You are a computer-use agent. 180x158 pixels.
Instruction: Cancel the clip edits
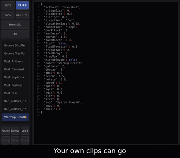pyautogui.click(x=6, y=140)
